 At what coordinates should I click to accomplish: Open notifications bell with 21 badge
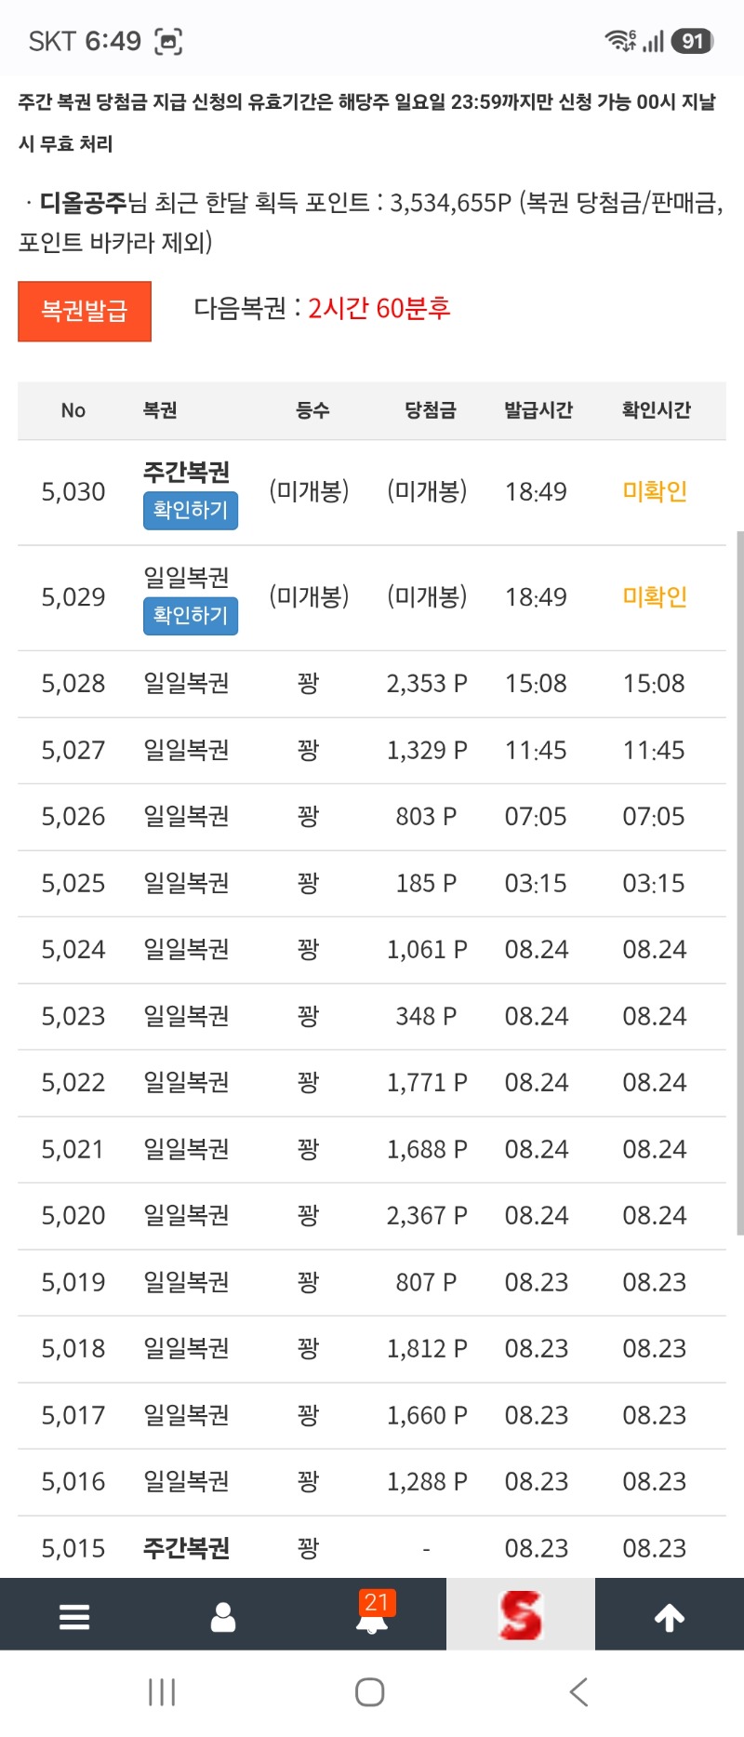(x=373, y=1614)
